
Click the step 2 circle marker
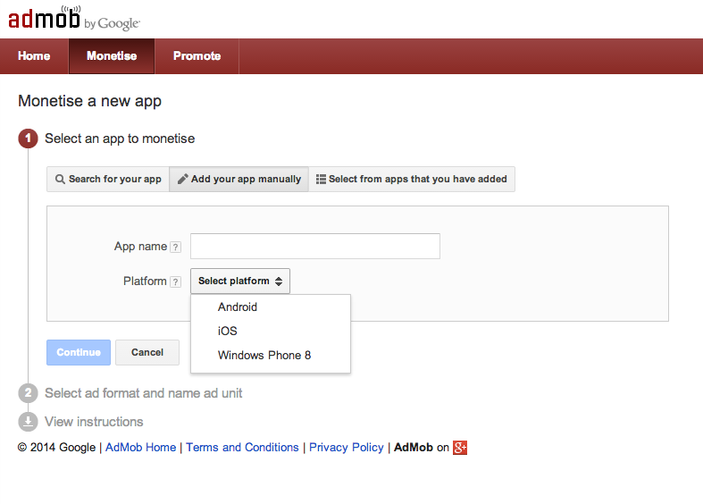click(28, 393)
